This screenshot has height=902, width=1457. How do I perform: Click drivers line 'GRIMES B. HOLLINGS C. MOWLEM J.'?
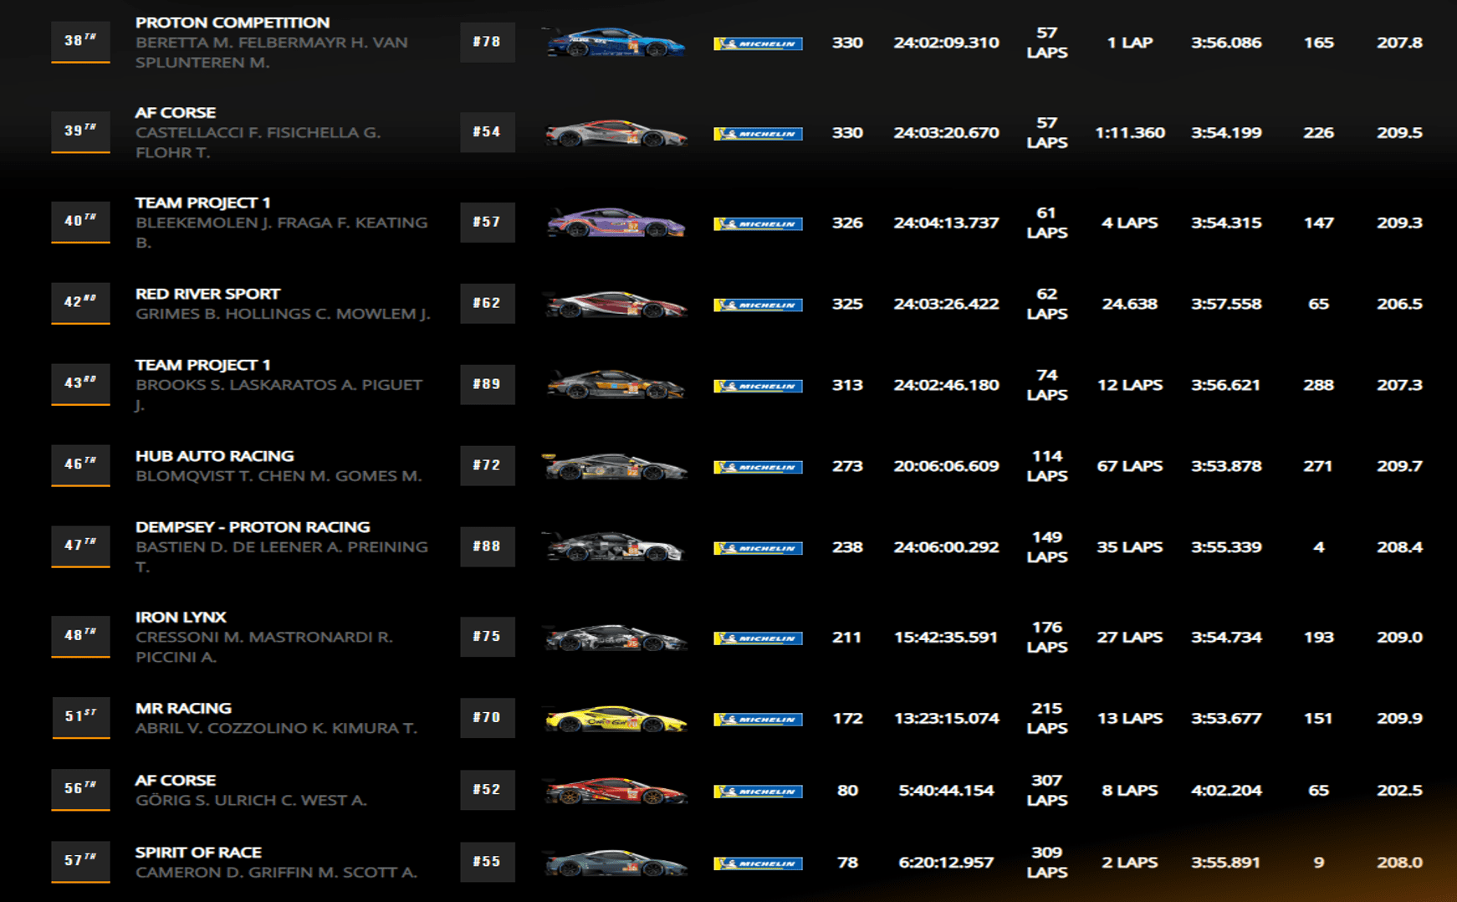coord(283,314)
